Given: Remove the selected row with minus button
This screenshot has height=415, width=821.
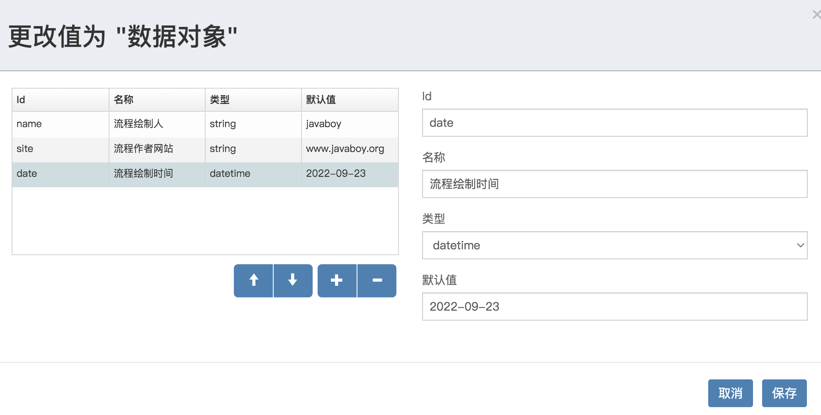Looking at the screenshot, I should pos(377,280).
